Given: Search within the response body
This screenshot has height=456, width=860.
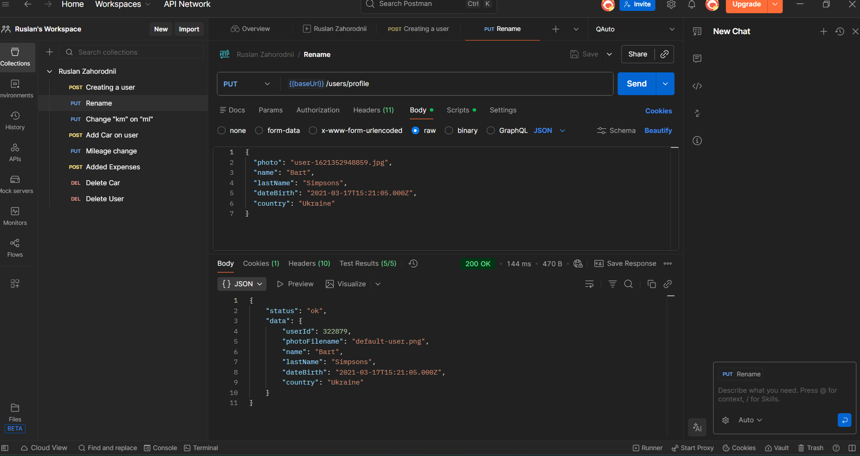Looking at the screenshot, I should 629,284.
